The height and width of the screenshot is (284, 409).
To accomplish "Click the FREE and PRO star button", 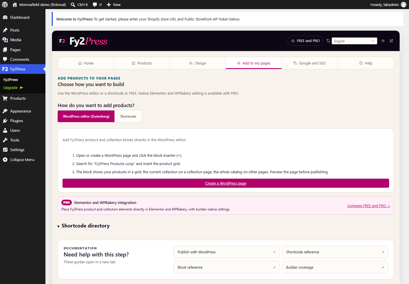I will [x=305, y=41].
